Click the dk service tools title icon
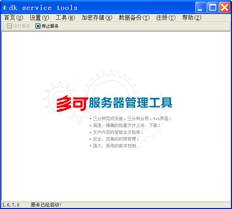Viewport: 232px width, 209px height. (x=5, y=8)
